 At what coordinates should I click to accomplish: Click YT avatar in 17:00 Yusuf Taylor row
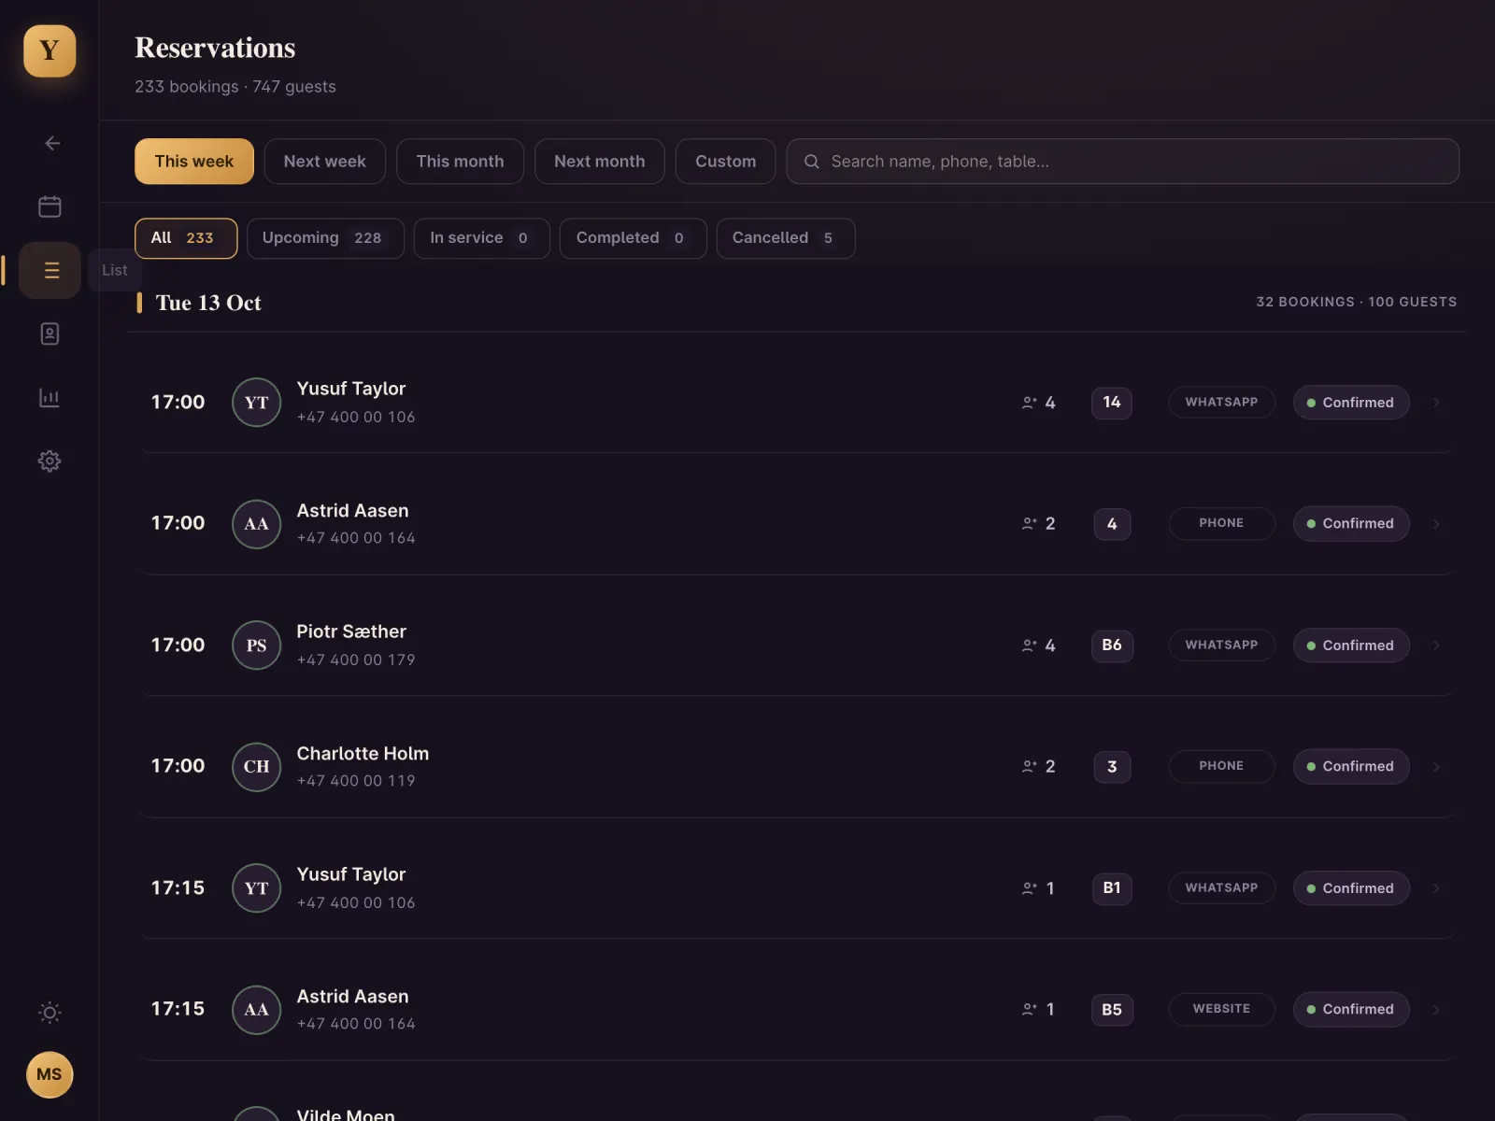[x=256, y=403]
